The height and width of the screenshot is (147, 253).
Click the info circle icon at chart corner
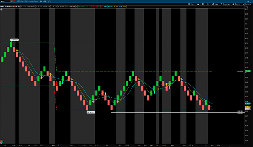1,10
